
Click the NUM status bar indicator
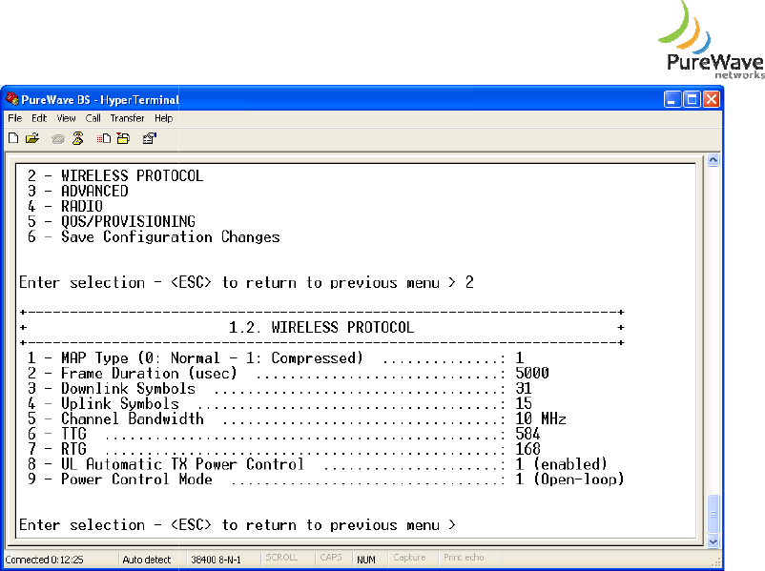[366, 560]
